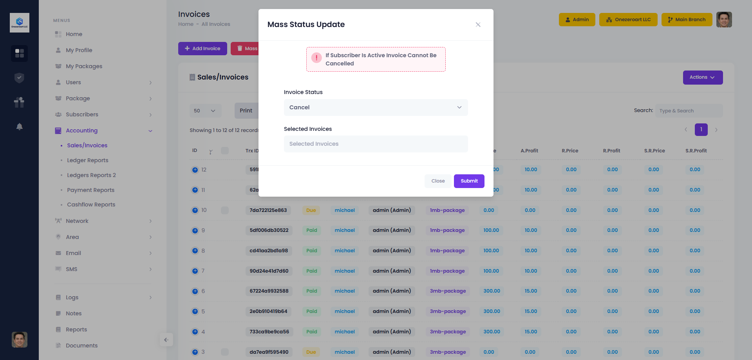Tick the checkbox for invoice row 10
Viewport: 752px width, 360px height.
(225, 210)
